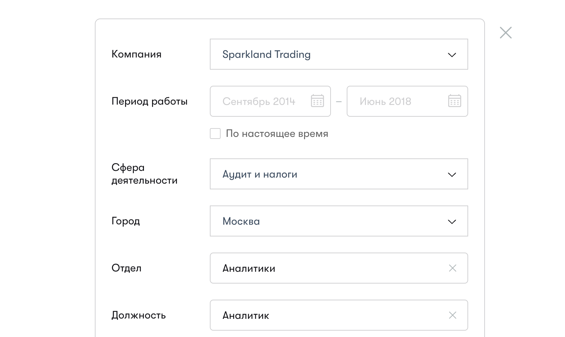The image size is (565, 337).
Task: Open the end date calendar picker
Action: (454, 101)
